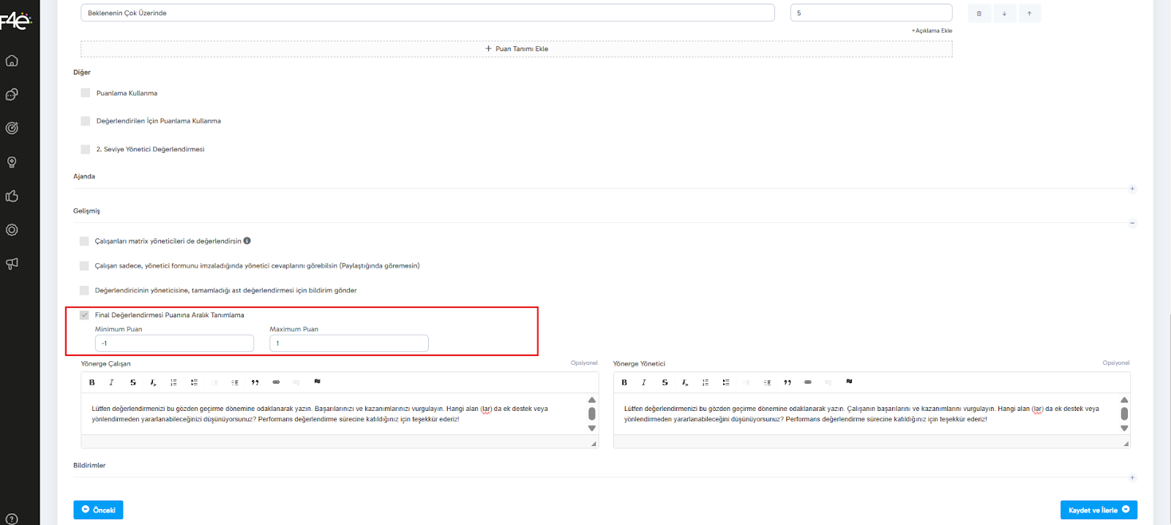Click the help question mark icon
The height and width of the screenshot is (525, 1171).
pos(12,519)
